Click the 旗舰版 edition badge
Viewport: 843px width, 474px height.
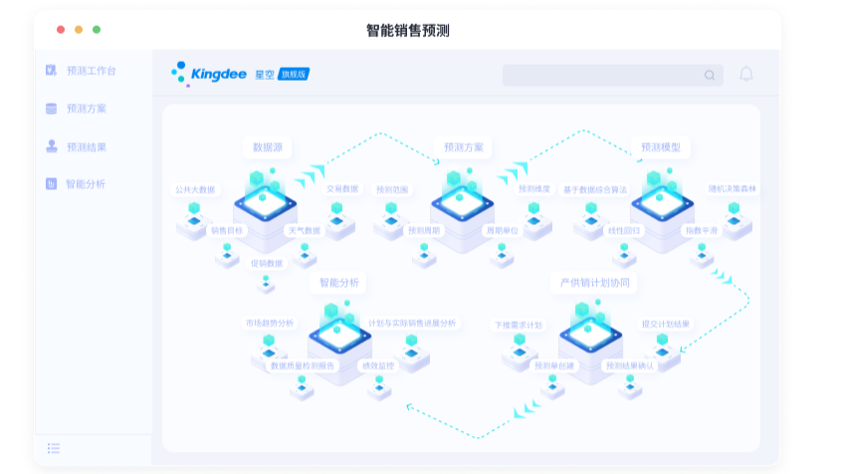[294, 75]
